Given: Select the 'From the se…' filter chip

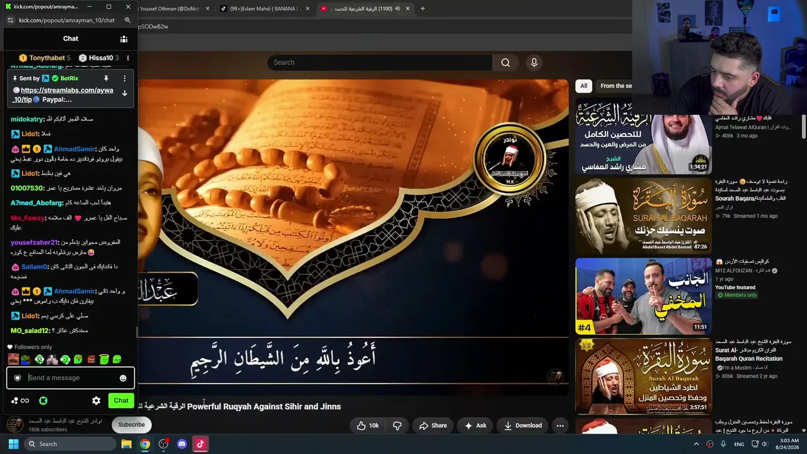Looking at the screenshot, I should click(615, 86).
